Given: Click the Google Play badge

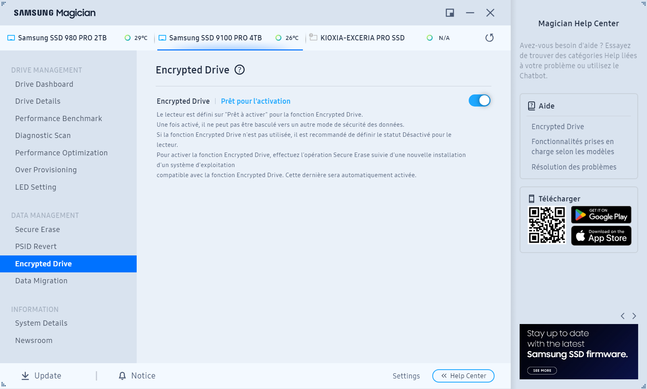Looking at the screenshot, I should (601, 215).
